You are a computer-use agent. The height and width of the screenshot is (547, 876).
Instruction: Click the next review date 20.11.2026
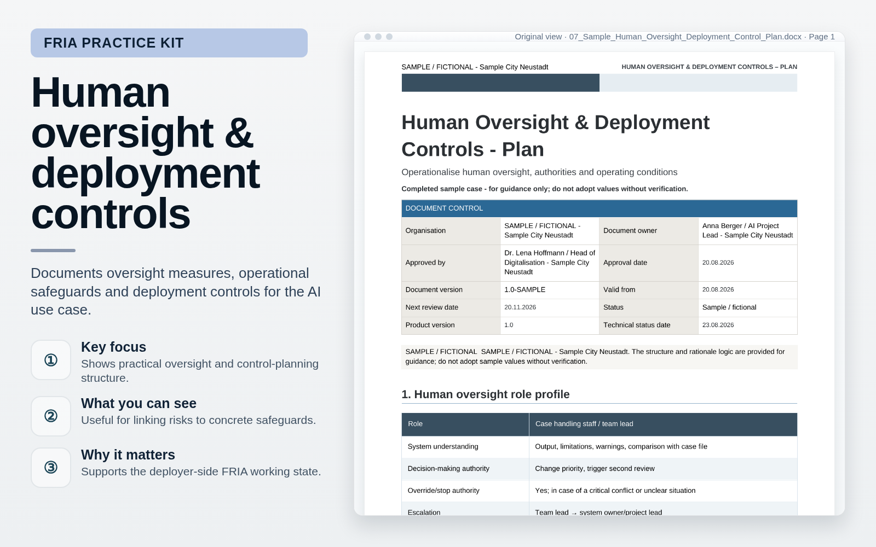pos(520,307)
